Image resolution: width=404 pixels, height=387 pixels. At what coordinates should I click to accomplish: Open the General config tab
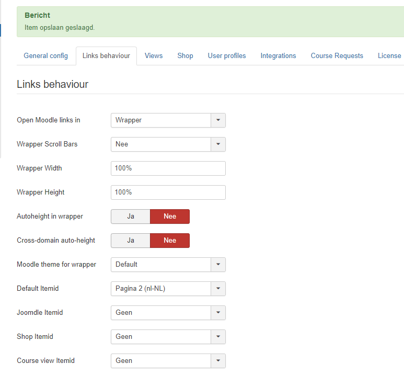coord(45,56)
